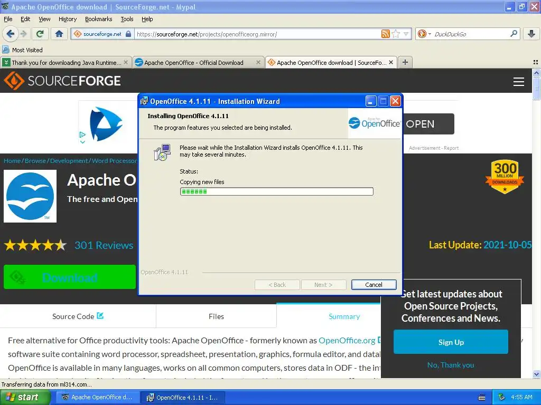This screenshot has width=541, height=405.
Task: Open the History menu
Action: click(67, 19)
